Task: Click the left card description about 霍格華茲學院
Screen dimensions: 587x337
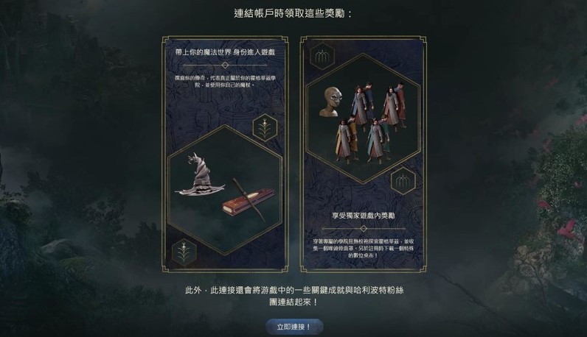Action: coord(225,82)
